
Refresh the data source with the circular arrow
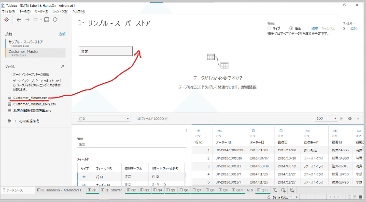point(55,20)
